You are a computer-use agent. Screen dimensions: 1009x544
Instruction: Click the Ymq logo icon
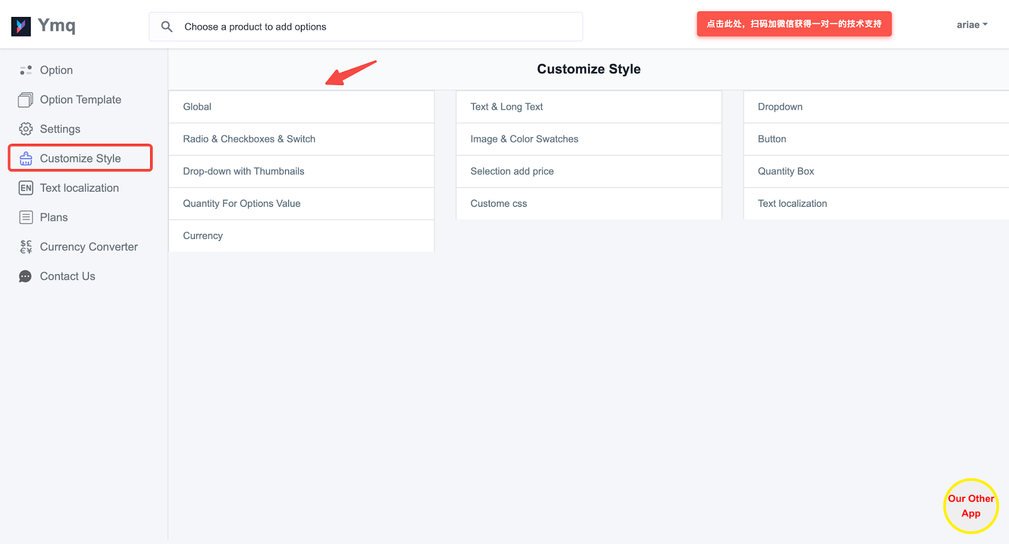[21, 26]
